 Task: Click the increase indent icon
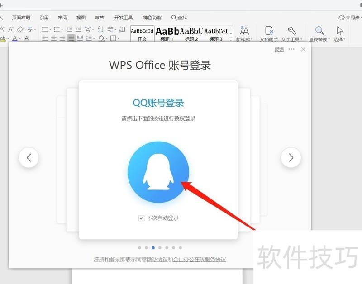pos(78,29)
